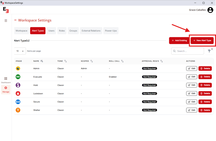
Task: Click the red Lockdown alert icon
Action: pos(18,93)
